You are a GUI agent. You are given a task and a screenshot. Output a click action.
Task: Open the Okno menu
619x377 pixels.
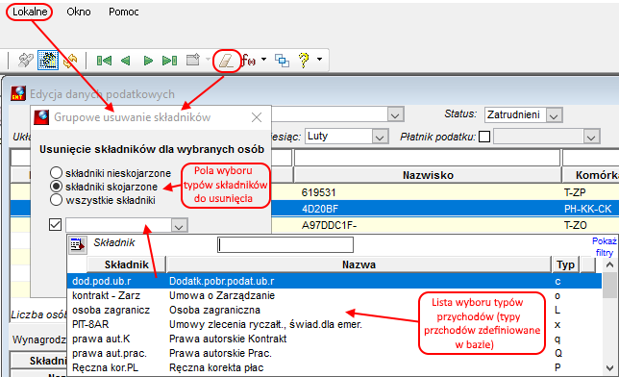(79, 12)
